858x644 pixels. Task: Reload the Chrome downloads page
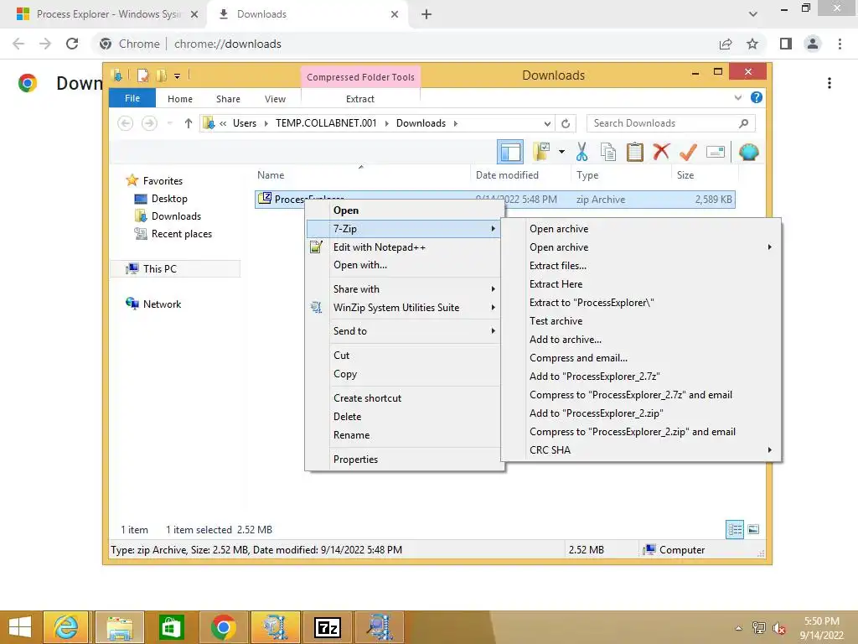72,44
